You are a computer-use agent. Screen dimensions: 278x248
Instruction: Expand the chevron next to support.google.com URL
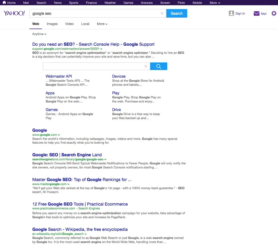(102, 49)
